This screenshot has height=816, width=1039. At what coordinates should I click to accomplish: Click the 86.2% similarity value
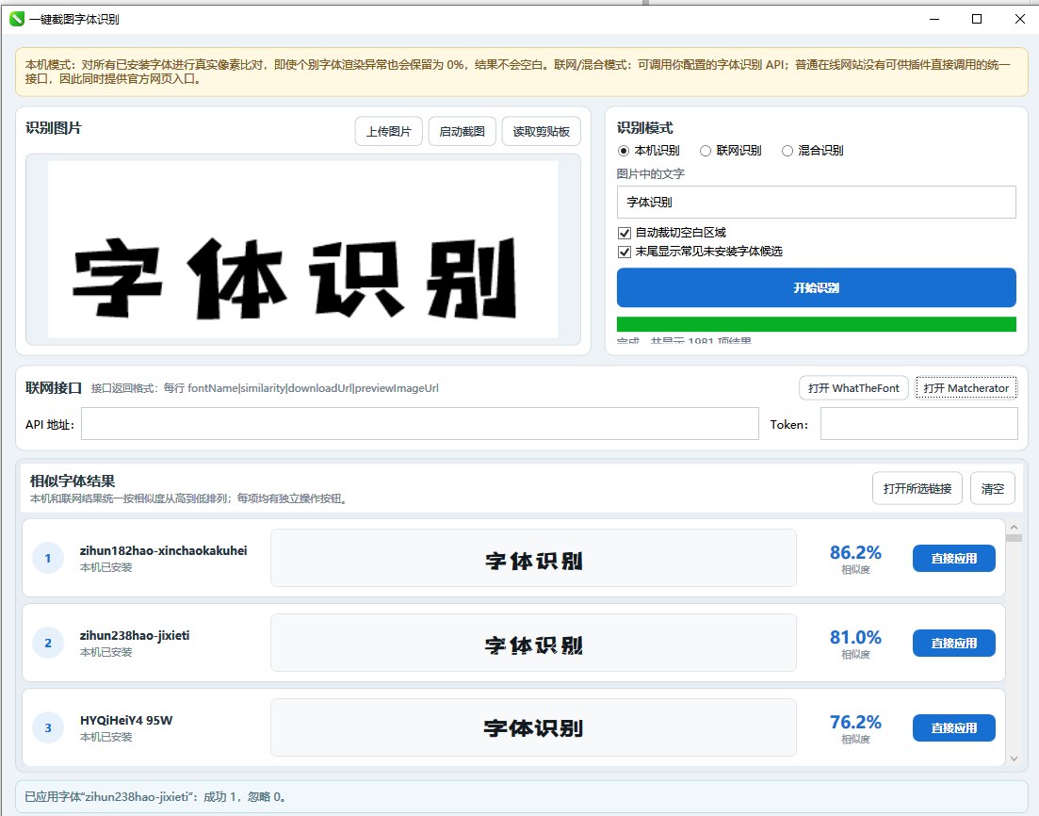pyautogui.click(x=855, y=552)
